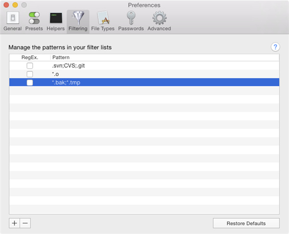Open the General preferences pane

pos(13,21)
